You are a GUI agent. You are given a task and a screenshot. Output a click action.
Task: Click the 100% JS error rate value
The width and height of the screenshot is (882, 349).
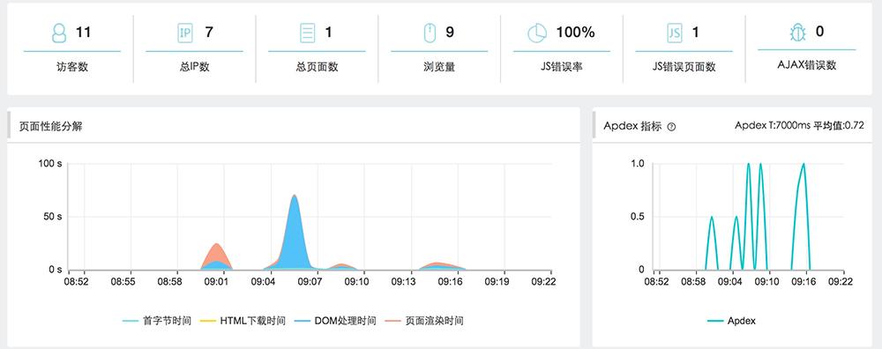click(x=575, y=33)
